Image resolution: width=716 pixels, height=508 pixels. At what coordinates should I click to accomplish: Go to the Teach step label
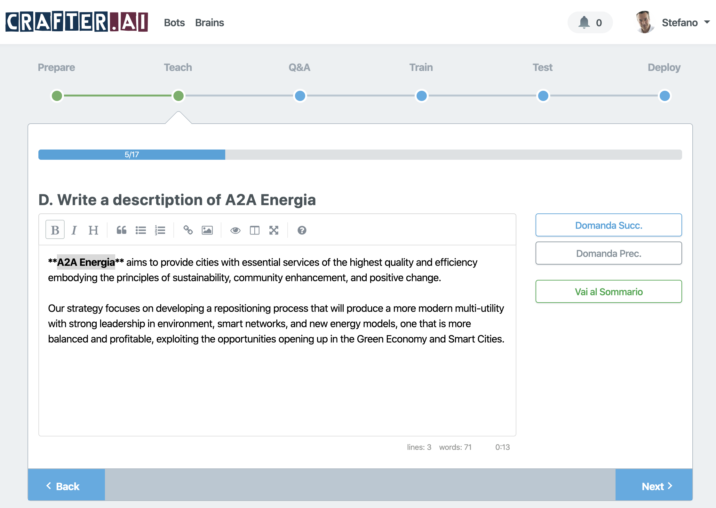(x=178, y=67)
